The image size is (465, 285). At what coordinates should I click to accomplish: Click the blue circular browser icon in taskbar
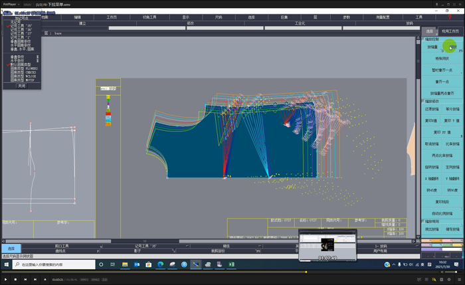[184, 264]
